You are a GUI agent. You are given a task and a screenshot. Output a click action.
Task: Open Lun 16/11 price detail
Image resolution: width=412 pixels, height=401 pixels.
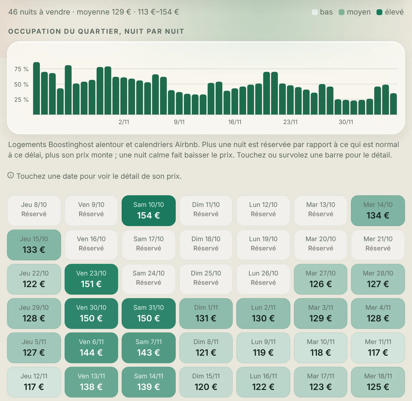263,382
